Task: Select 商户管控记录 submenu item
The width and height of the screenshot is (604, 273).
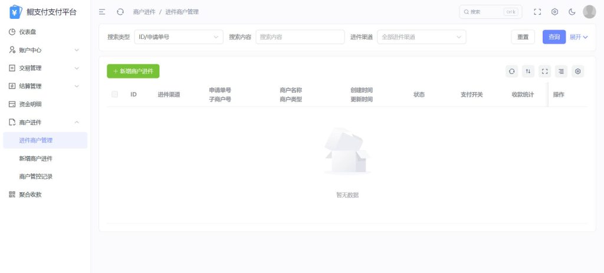Action: 45,176
